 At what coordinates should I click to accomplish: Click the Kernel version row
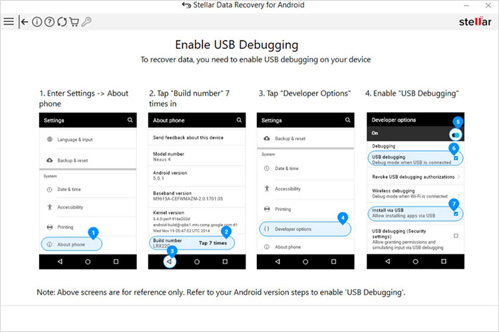(197, 221)
